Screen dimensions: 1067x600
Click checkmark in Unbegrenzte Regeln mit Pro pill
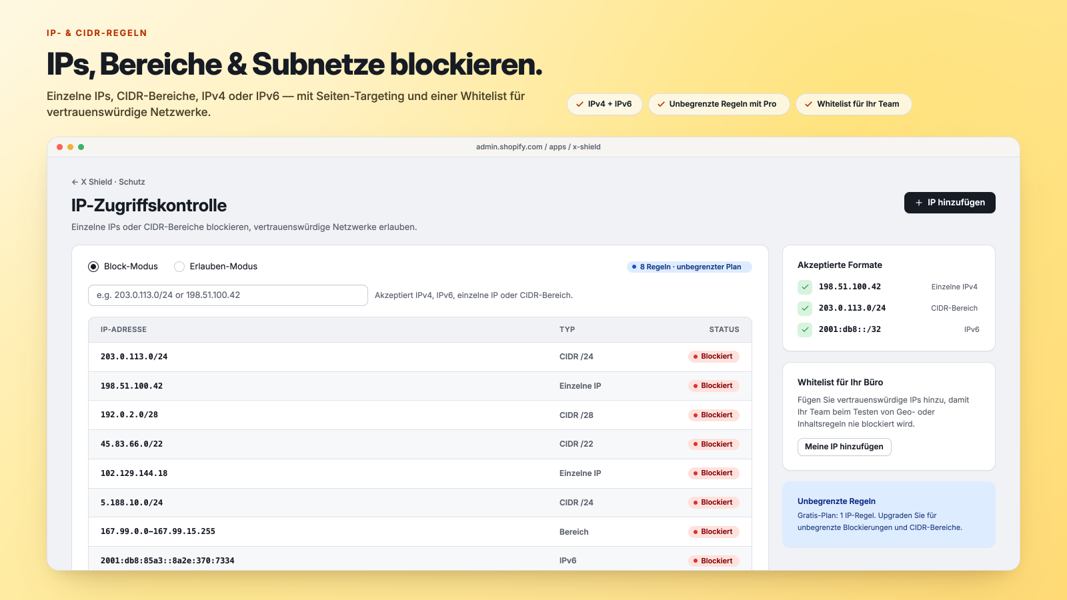click(661, 104)
